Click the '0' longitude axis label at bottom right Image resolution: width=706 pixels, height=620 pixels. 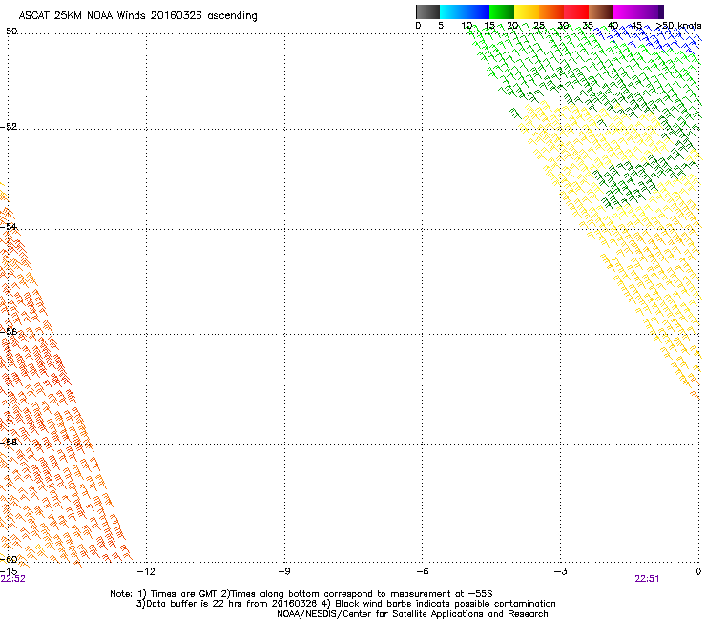(698, 571)
